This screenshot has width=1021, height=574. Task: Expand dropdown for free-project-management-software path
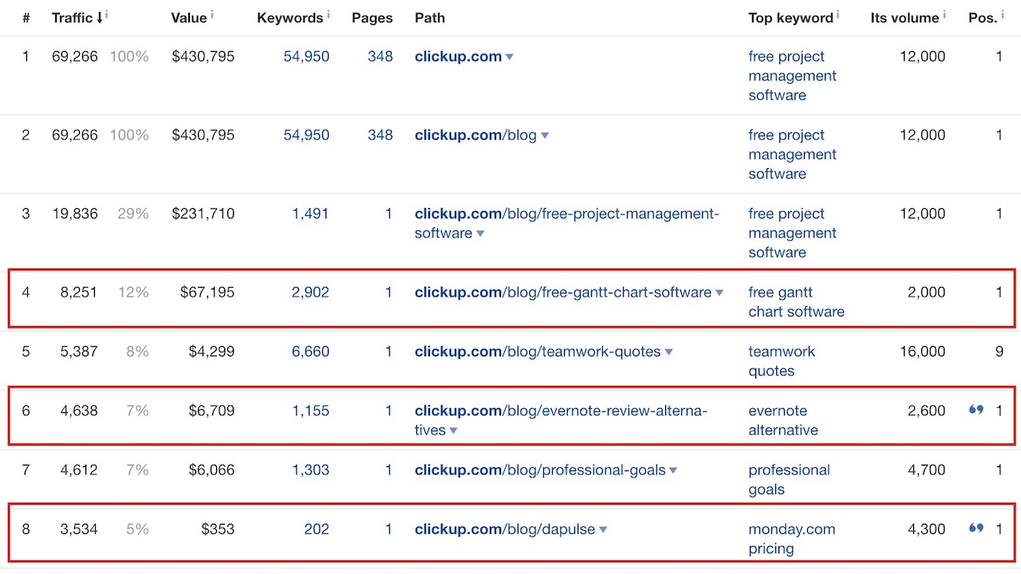coord(480,234)
